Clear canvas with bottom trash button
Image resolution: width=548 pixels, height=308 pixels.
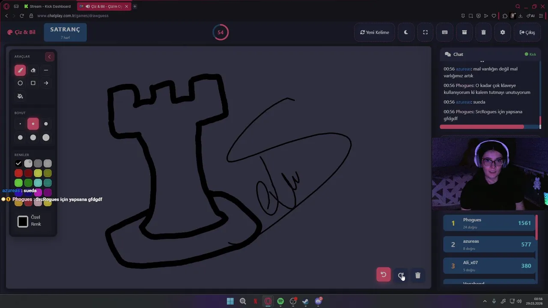418,275
